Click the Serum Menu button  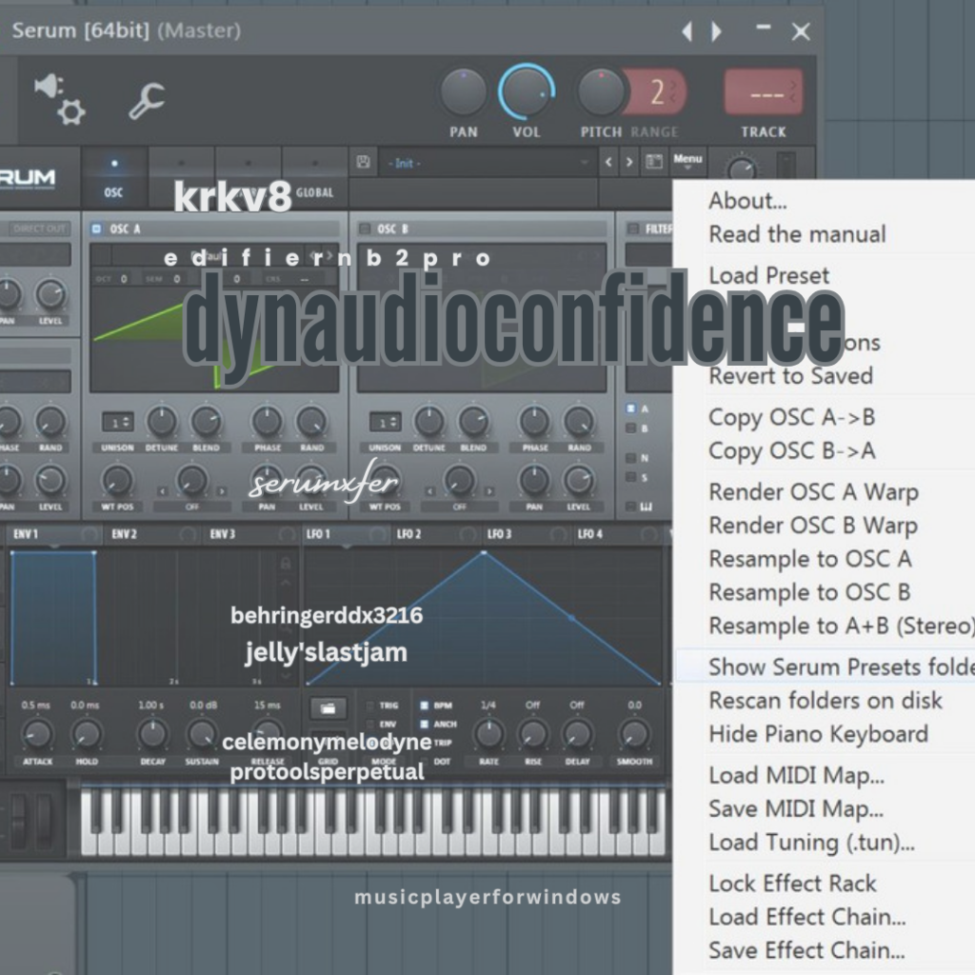pyautogui.click(x=687, y=160)
